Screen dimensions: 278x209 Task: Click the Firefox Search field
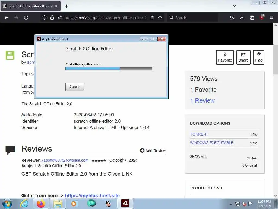(x=192, y=18)
